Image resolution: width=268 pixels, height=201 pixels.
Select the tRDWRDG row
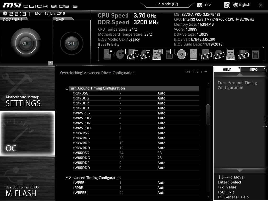(x=136, y=138)
